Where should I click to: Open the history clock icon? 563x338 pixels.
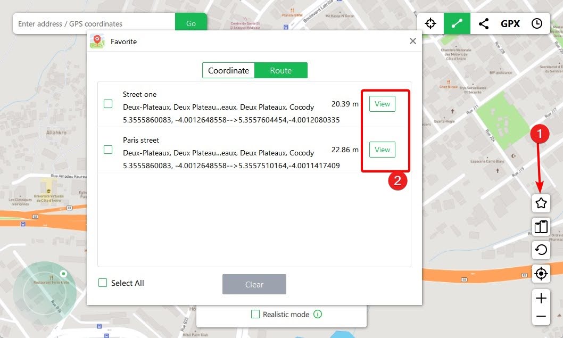point(536,23)
